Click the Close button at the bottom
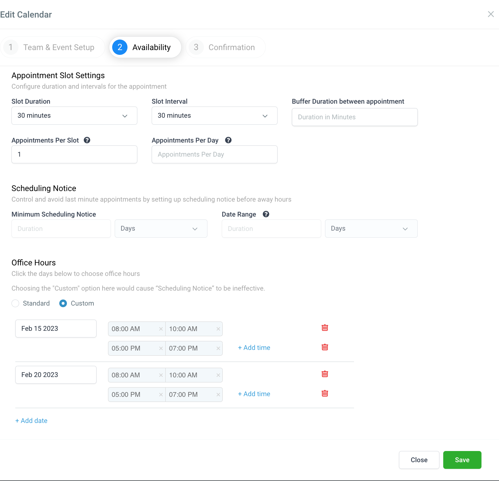 point(419,460)
